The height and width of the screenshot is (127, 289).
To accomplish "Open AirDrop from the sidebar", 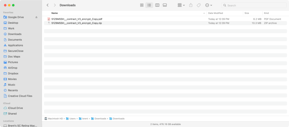I will [x=13, y=68].
